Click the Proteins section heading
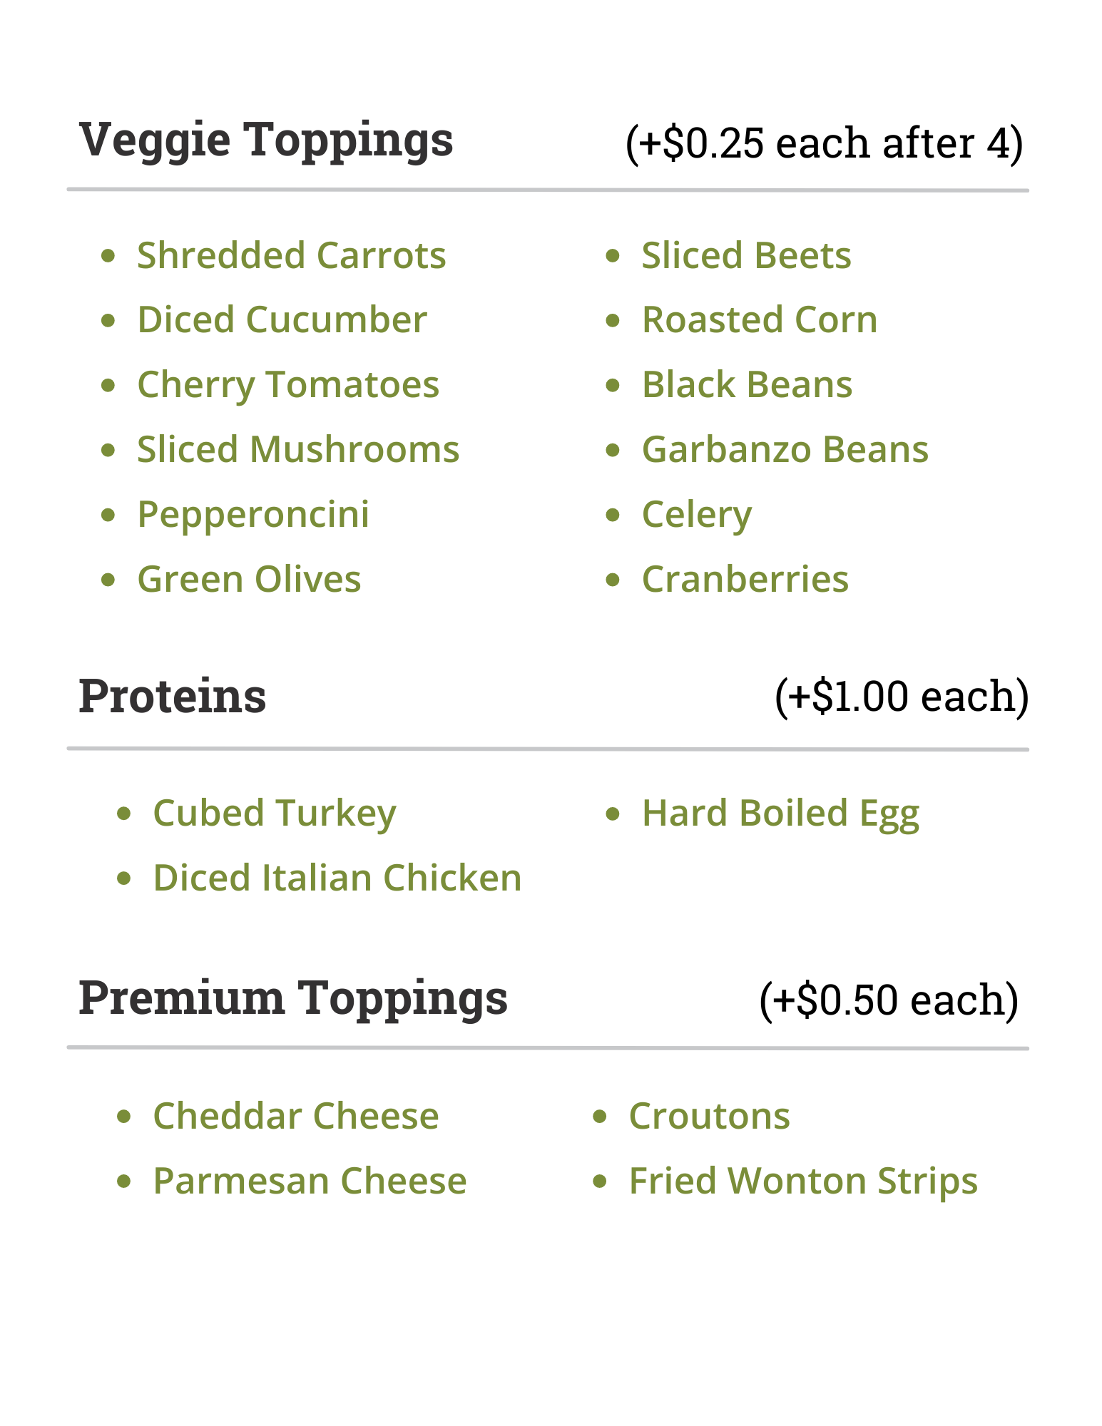Image resolution: width=1102 pixels, height=1426 pixels. coord(172,697)
